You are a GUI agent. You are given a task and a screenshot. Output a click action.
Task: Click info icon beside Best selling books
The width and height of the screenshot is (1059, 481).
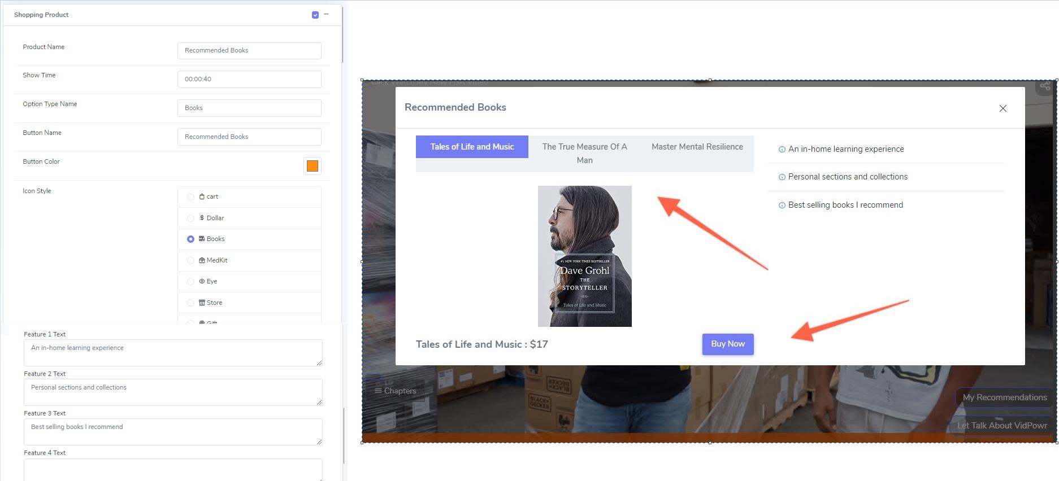click(782, 205)
